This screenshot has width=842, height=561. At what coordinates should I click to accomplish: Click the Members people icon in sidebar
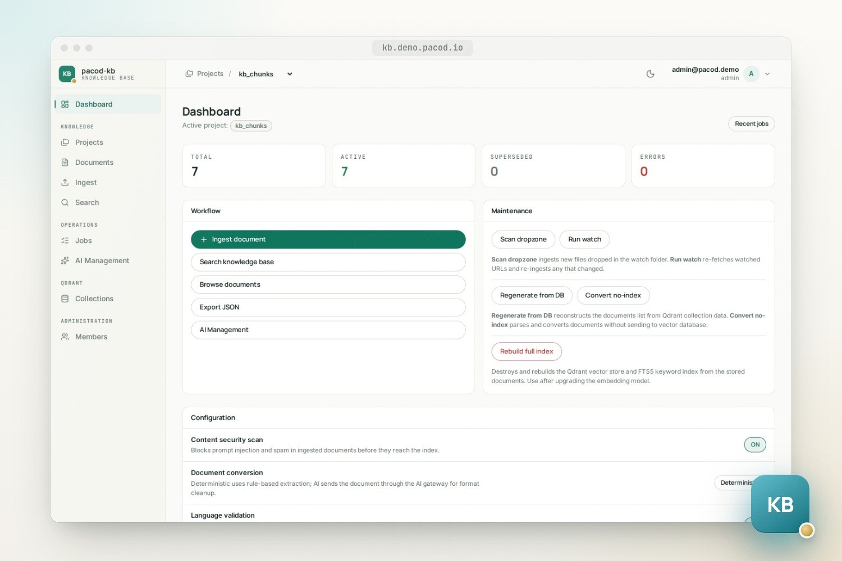point(65,337)
